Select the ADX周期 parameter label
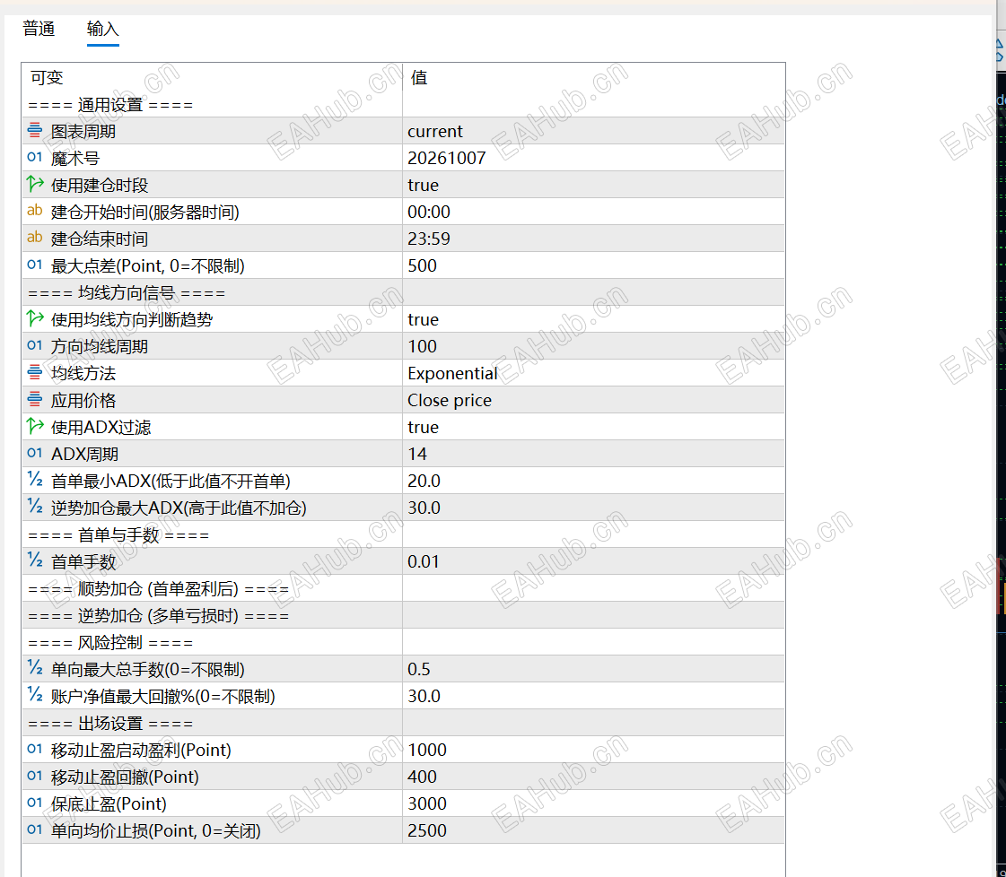1006x877 pixels. tap(84, 455)
